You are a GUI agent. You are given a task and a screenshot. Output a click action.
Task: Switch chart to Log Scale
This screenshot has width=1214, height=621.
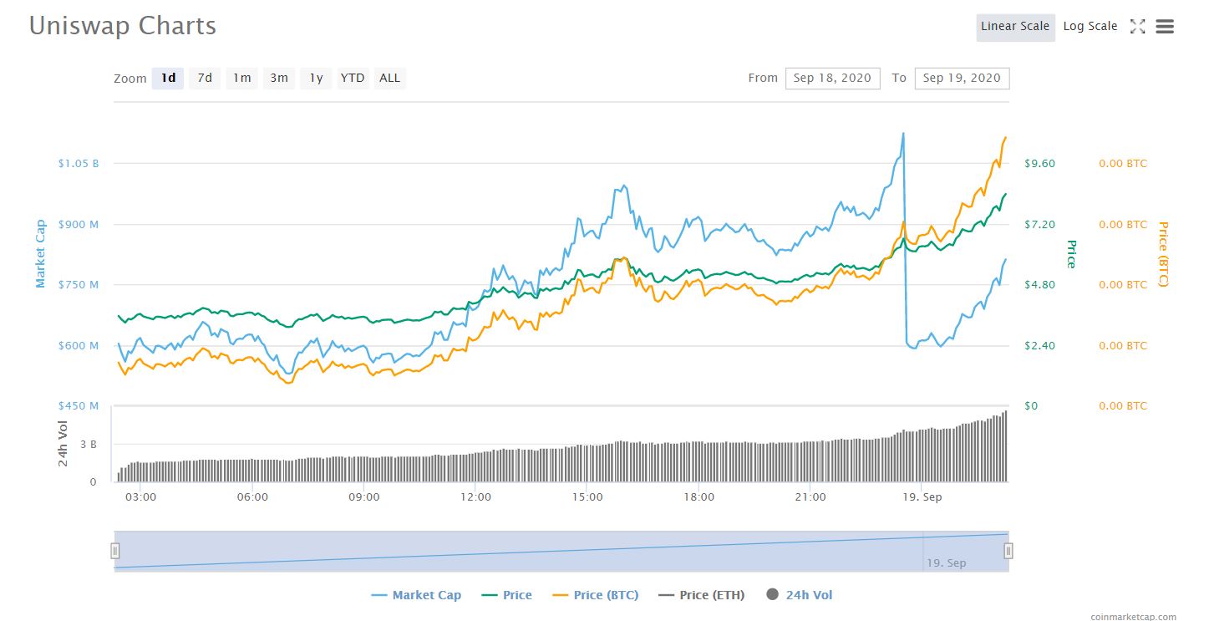coord(1090,27)
